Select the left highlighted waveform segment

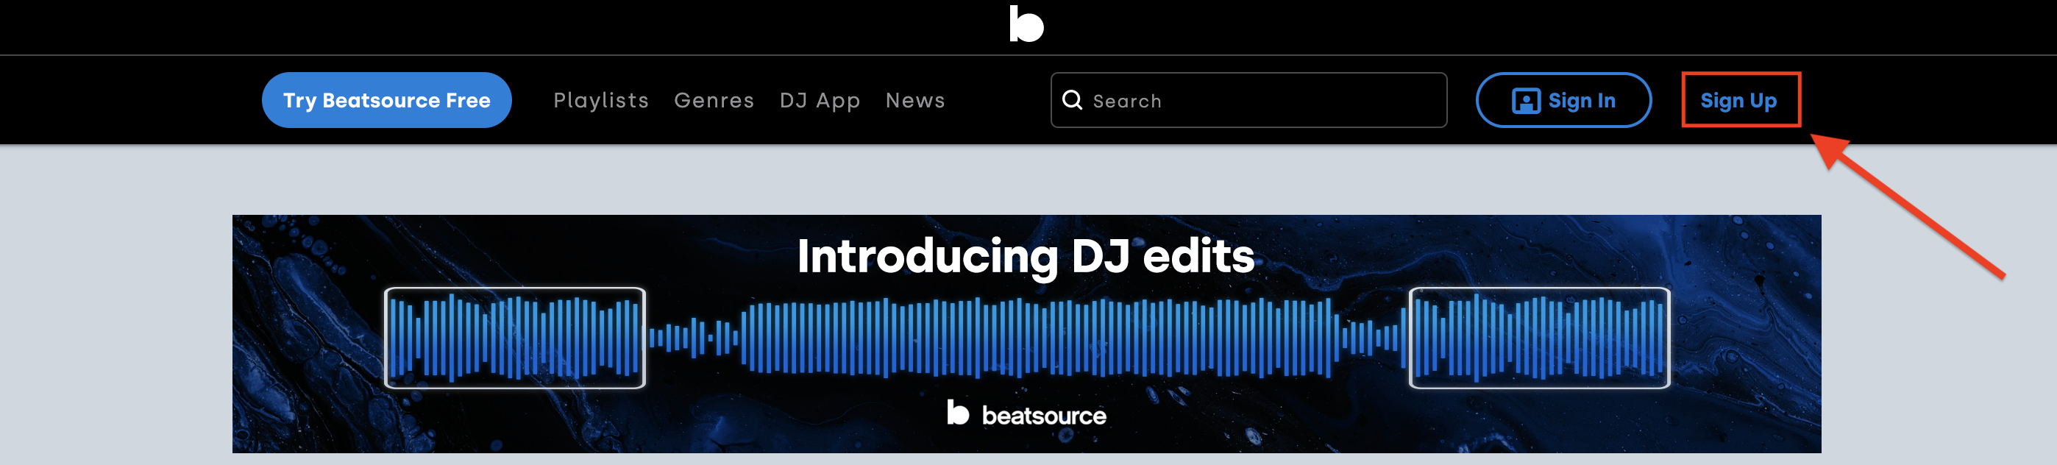click(515, 337)
